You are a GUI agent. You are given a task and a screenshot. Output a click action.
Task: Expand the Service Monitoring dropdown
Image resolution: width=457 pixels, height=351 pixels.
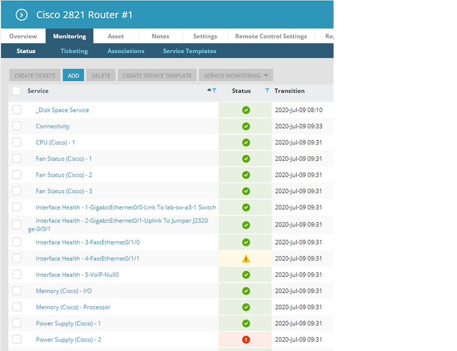[x=236, y=76]
